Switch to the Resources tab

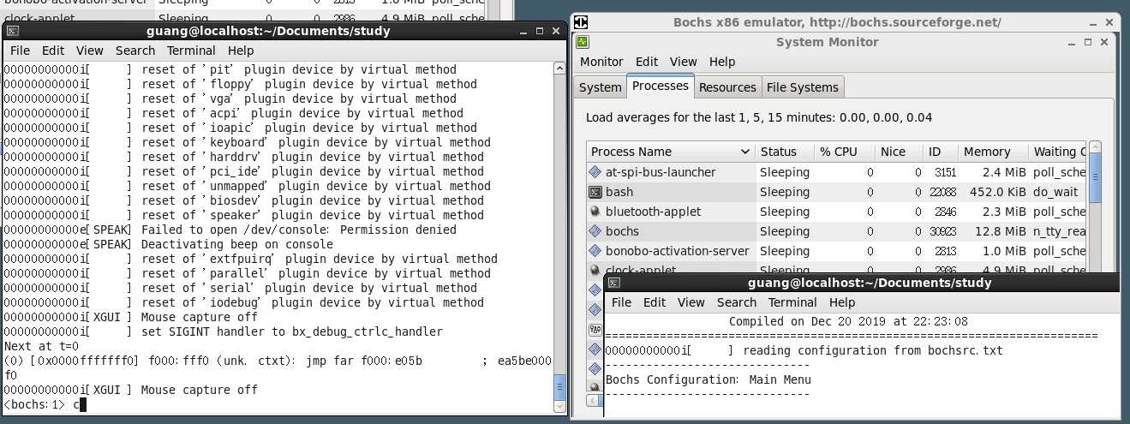[727, 87]
